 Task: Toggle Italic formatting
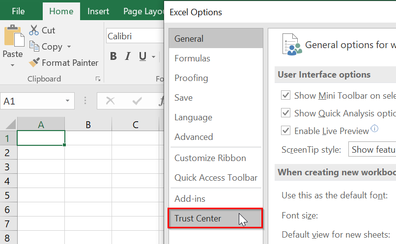(128, 56)
